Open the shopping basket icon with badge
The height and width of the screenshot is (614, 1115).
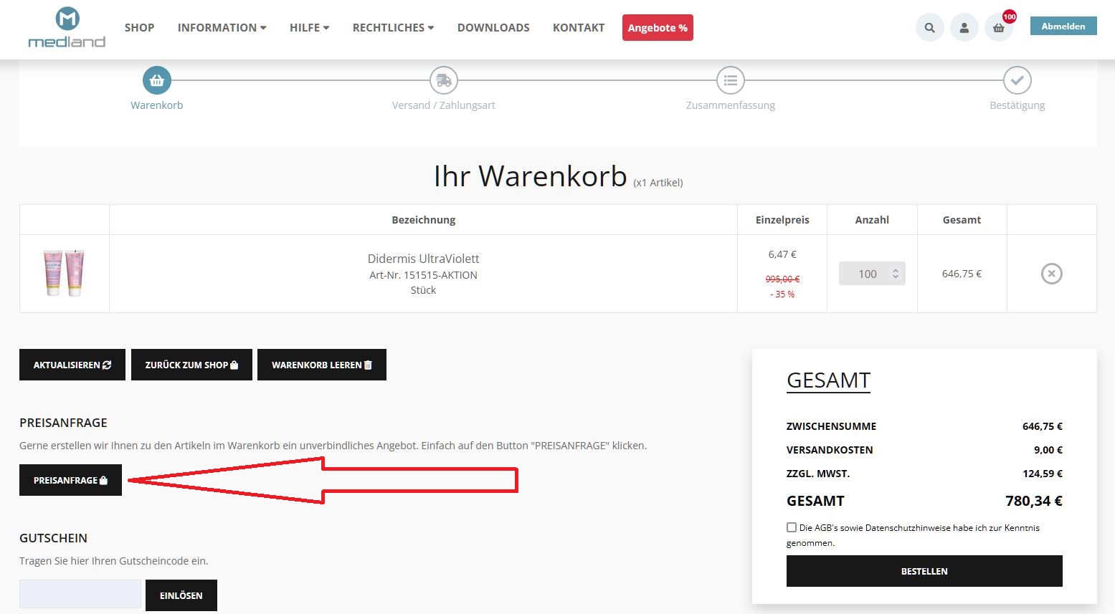point(998,28)
